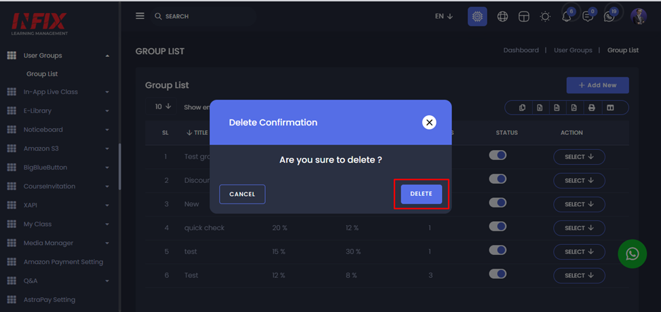Click the floating green WhatsApp icon
The width and height of the screenshot is (661, 312).
[633, 254]
